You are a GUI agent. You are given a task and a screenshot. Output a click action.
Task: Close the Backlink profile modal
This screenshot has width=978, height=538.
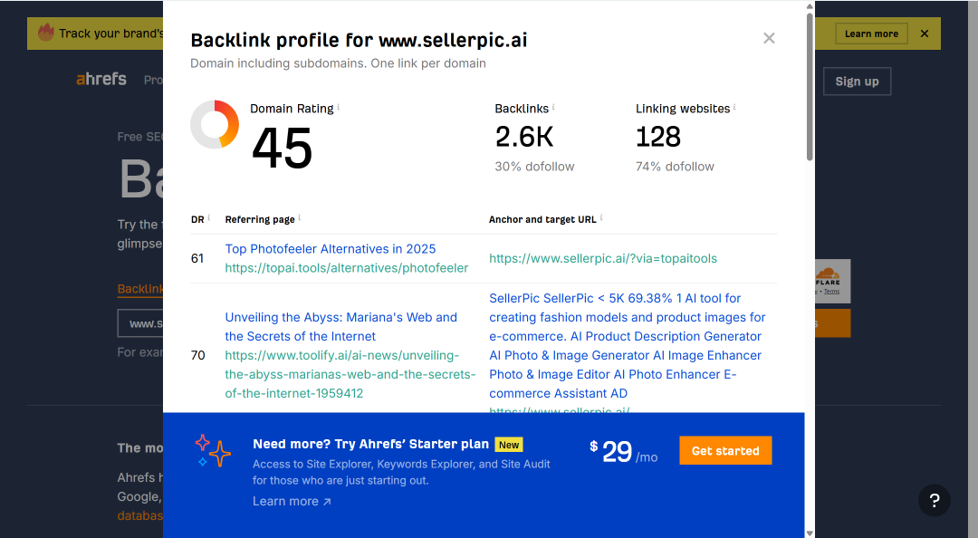[x=769, y=38]
